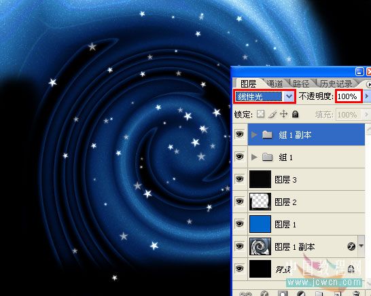Select the layer name 图层 1 副本

[295, 247]
